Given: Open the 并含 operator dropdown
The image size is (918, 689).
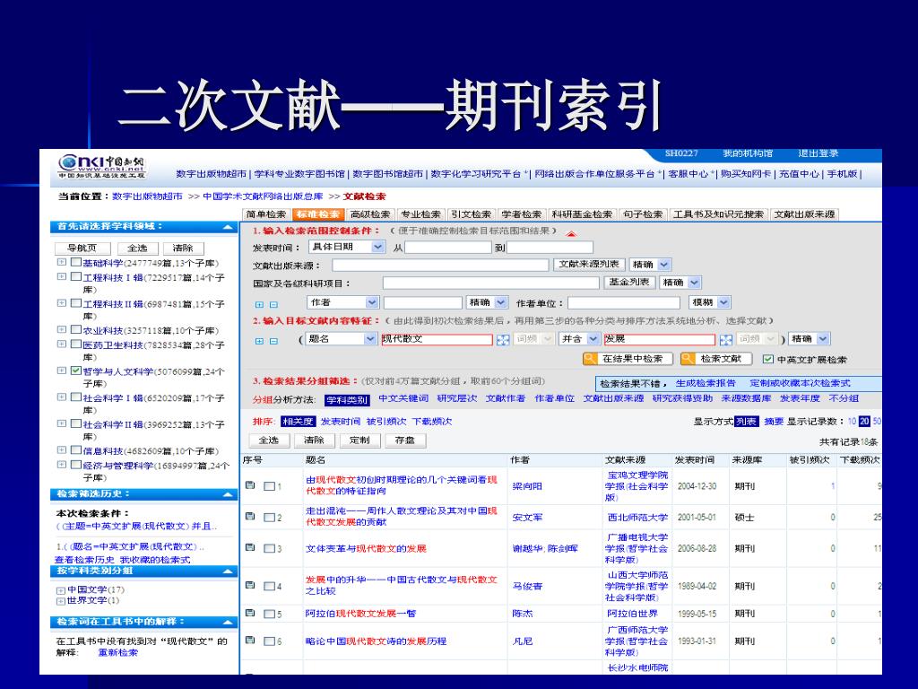Looking at the screenshot, I should coord(578,338).
